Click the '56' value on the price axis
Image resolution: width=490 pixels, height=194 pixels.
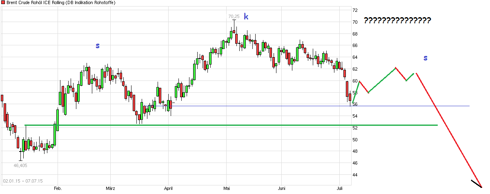pyautogui.click(x=355, y=104)
